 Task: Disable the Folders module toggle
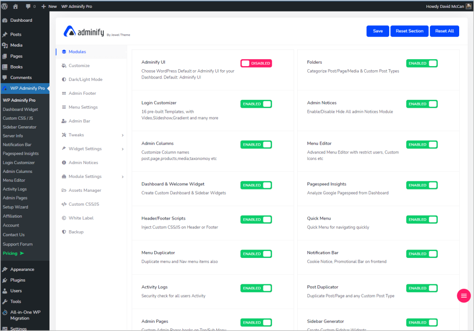pos(422,63)
